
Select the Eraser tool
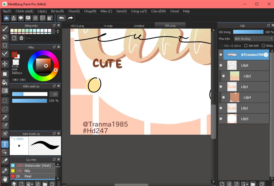pyautogui.click(x=5, y=37)
